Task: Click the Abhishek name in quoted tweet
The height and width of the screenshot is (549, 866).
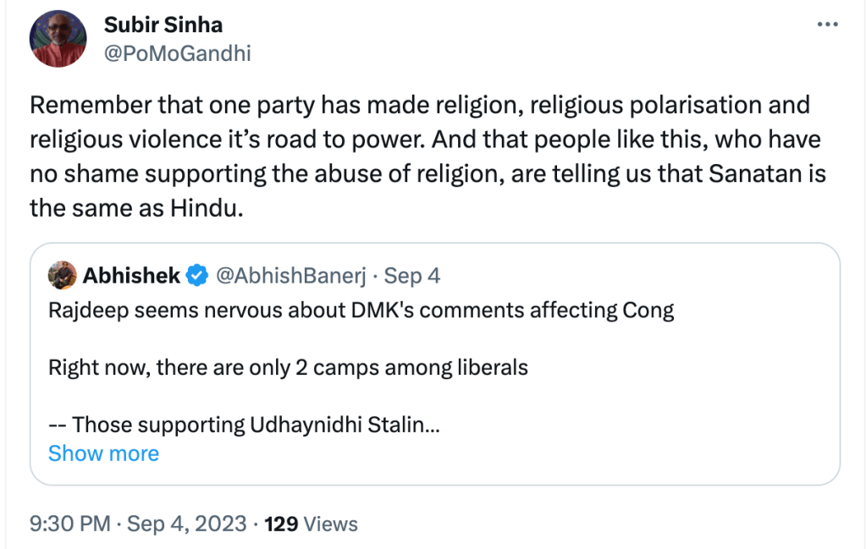Action: point(131,275)
